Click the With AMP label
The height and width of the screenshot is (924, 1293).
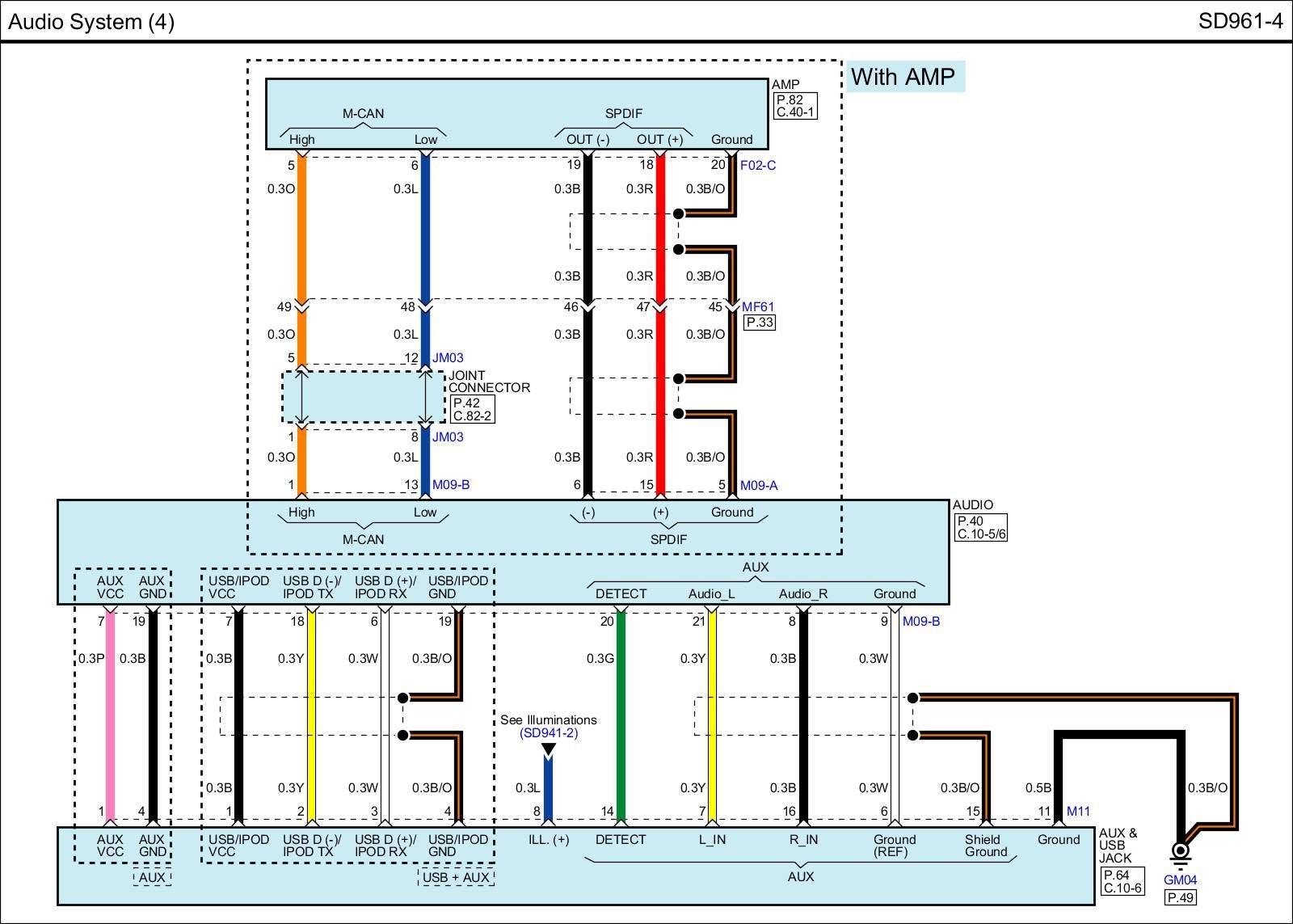click(x=903, y=77)
